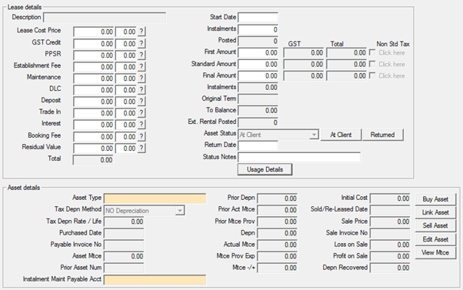Image resolution: width=463 pixels, height=290 pixels.
Task: Open Usage Details
Action: [265, 169]
